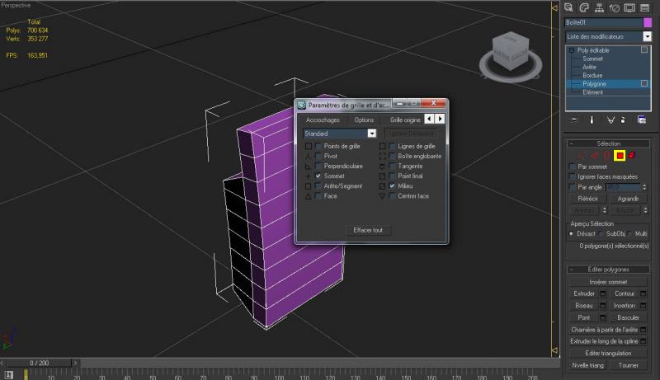Open the Hierarchy command panel tab

tap(600, 7)
